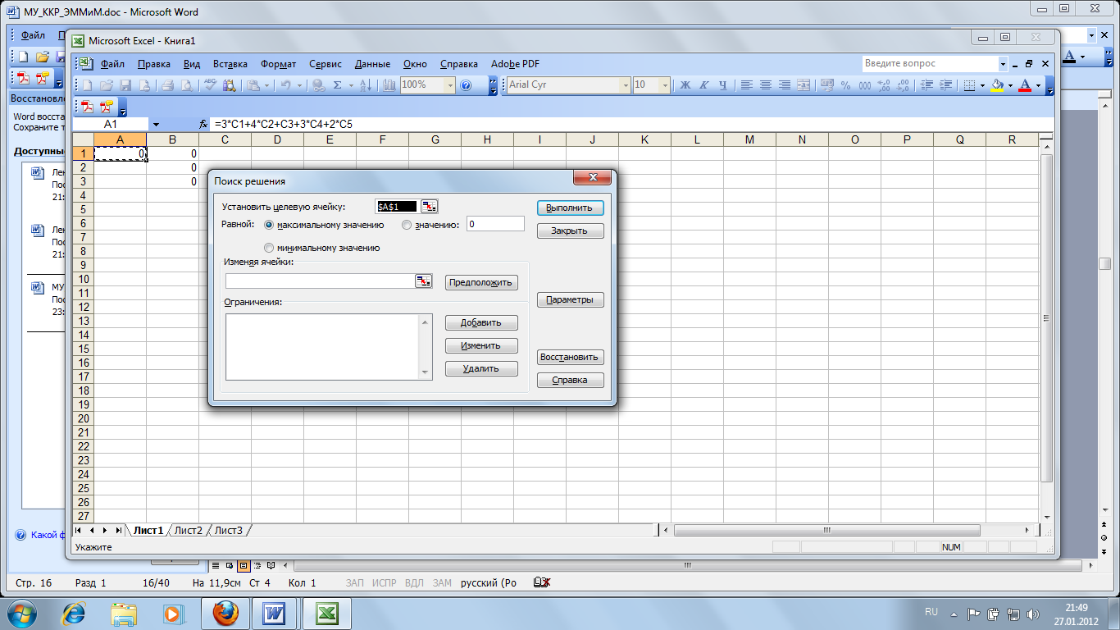Screen dimensions: 1120x630
Task: Switch to the Лист3 sheet tab
Action: point(229,531)
